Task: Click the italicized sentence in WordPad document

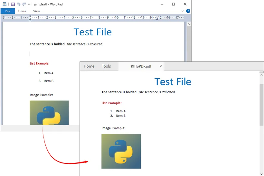Action: pos(85,44)
